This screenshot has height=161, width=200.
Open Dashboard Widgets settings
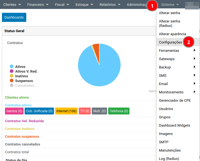pyautogui.click(x=174, y=126)
